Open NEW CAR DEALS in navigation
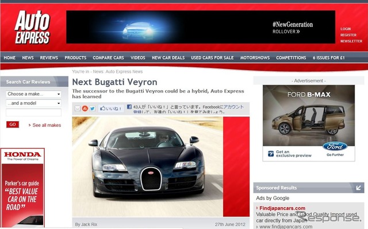 pos(168,57)
